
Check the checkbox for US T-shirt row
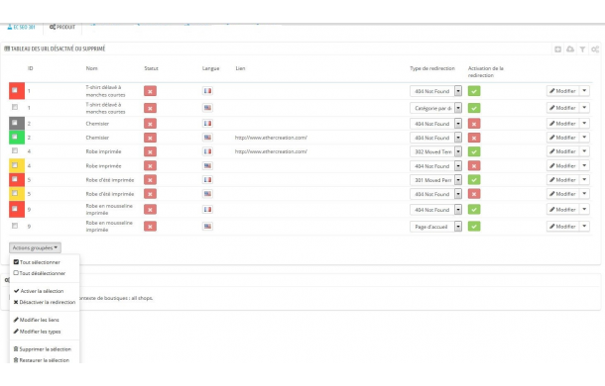pyautogui.click(x=15, y=107)
